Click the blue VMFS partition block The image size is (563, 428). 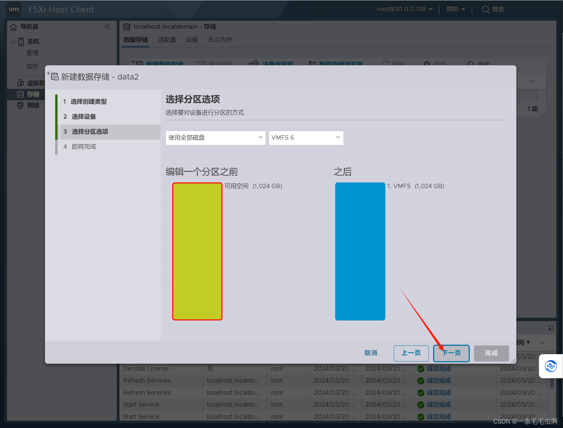click(x=360, y=251)
